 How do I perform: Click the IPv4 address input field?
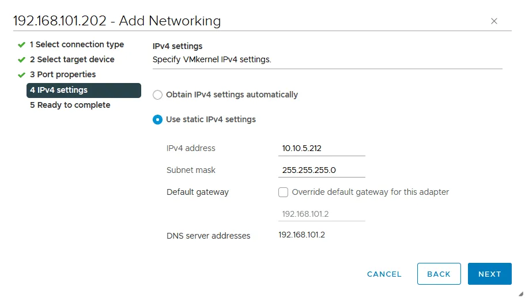click(x=322, y=148)
